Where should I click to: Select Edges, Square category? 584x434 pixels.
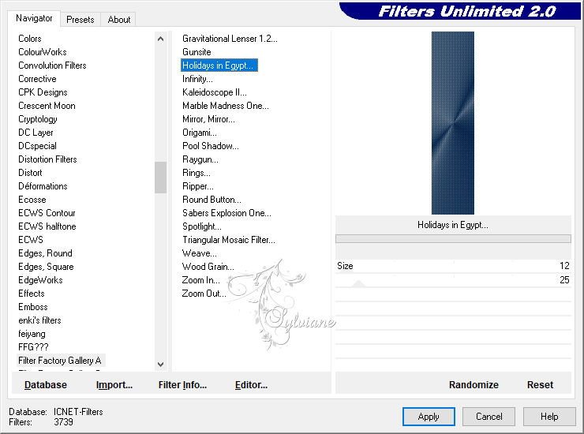pyautogui.click(x=46, y=267)
